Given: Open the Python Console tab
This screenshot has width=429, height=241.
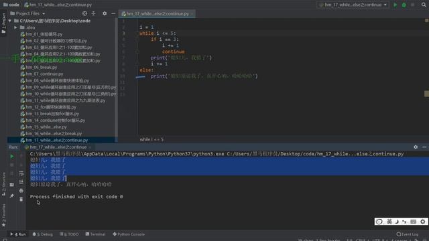Looking at the screenshot, I should (129, 234).
